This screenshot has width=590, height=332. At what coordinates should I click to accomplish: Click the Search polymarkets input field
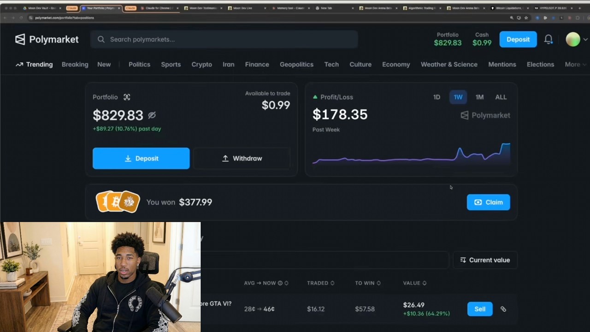pyautogui.click(x=224, y=39)
